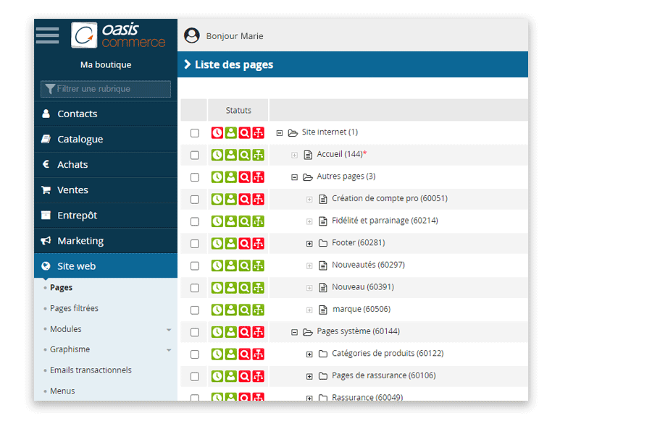This screenshot has width=652, height=434.
Task: Open the Marketing sidebar section
Action: (x=106, y=241)
